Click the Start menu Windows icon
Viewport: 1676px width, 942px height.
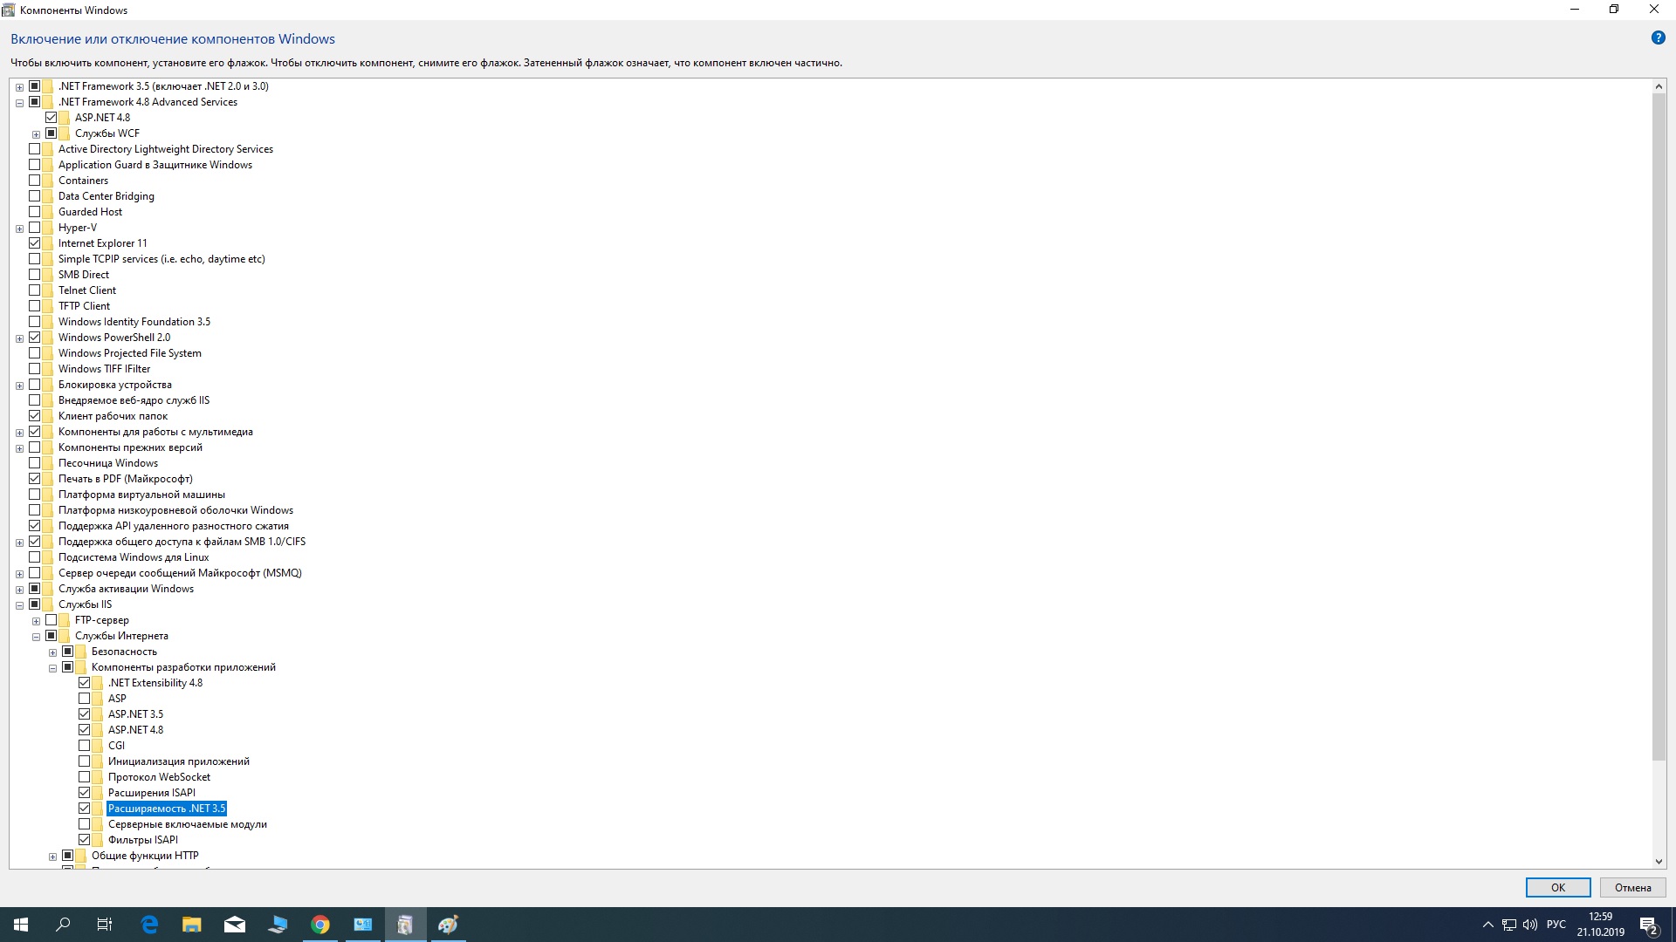pyautogui.click(x=21, y=924)
